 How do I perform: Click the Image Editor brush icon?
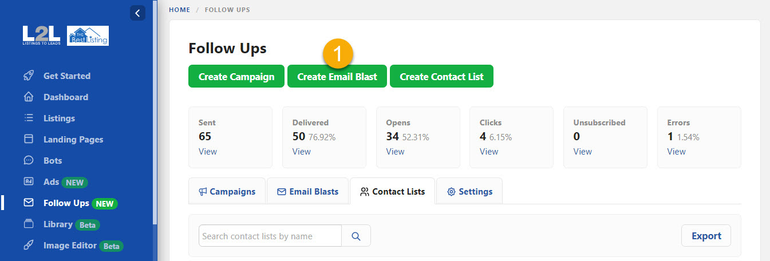(29, 245)
